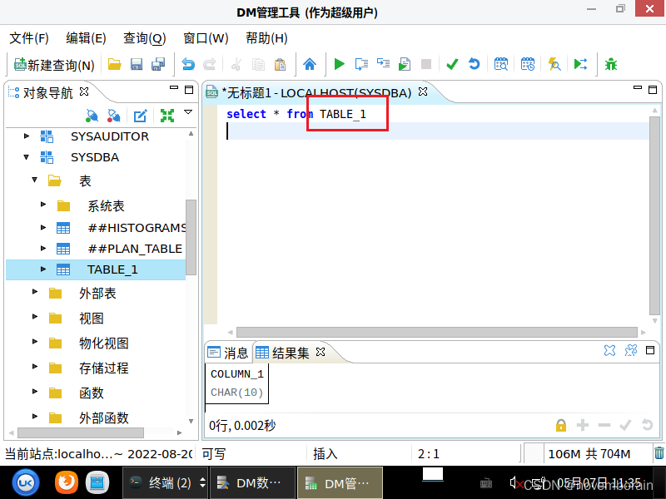
Task: Execute the SQL query with green run icon
Action: 339,64
